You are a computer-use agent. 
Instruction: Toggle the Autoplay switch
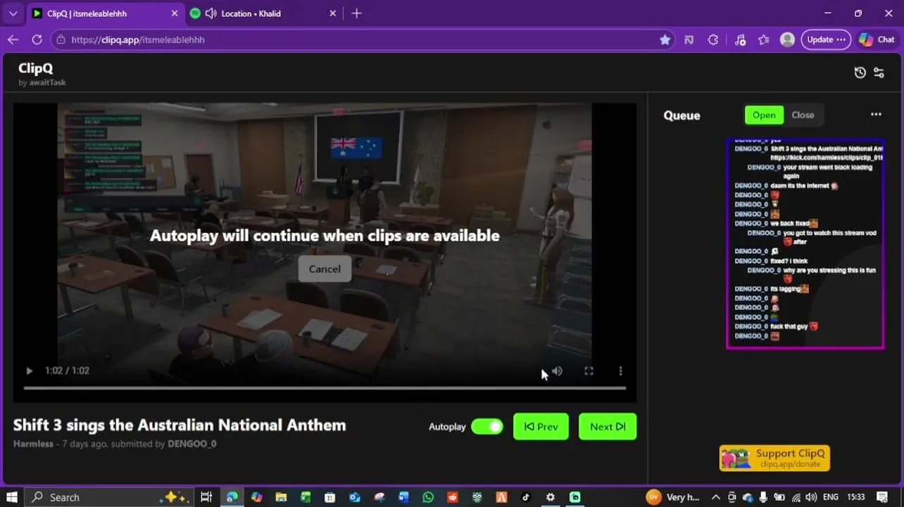(x=487, y=426)
